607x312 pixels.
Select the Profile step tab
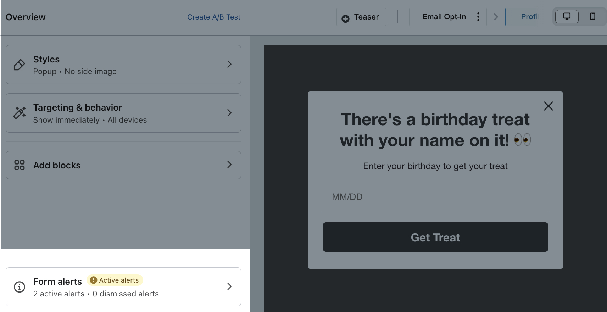[529, 17]
